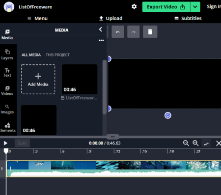Open the Images search panel

pyautogui.click(x=7, y=109)
